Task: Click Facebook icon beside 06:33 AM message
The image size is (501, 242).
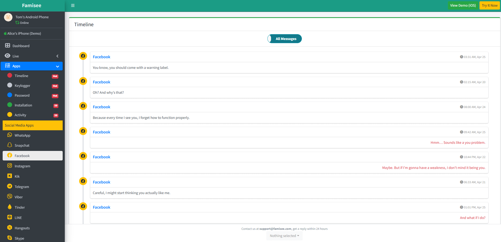Action: [83, 181]
